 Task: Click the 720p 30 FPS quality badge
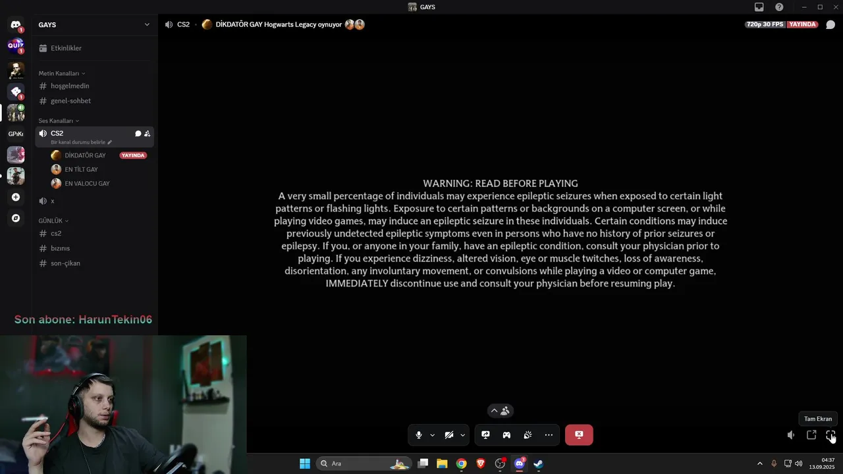click(x=765, y=24)
